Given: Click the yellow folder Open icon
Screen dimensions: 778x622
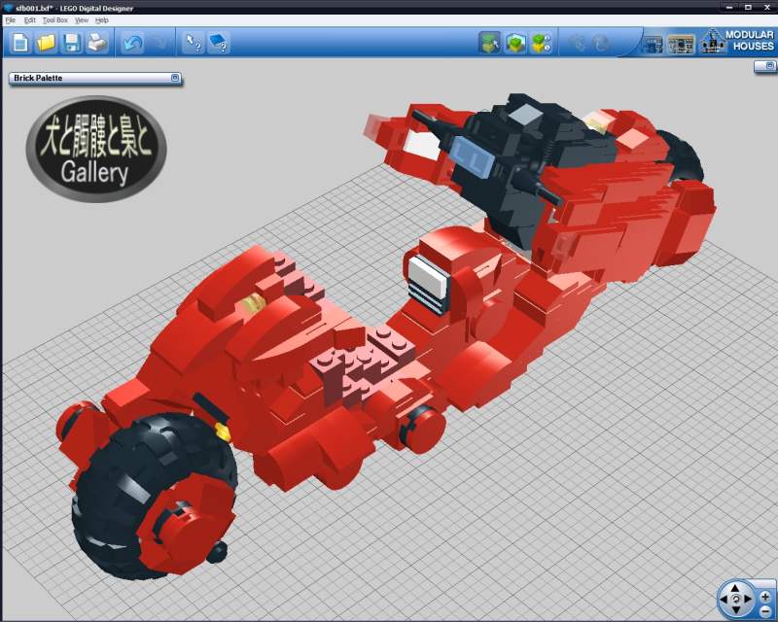Looking at the screenshot, I should (x=46, y=43).
